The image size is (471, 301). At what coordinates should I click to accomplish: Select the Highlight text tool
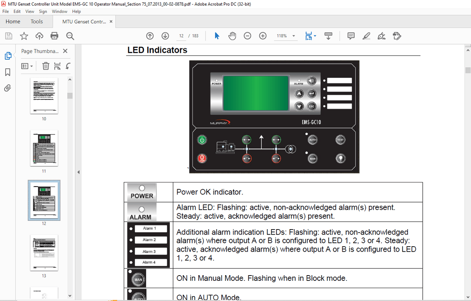coord(366,36)
